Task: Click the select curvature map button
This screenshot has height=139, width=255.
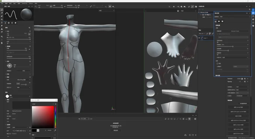Action: [x=238, y=125]
